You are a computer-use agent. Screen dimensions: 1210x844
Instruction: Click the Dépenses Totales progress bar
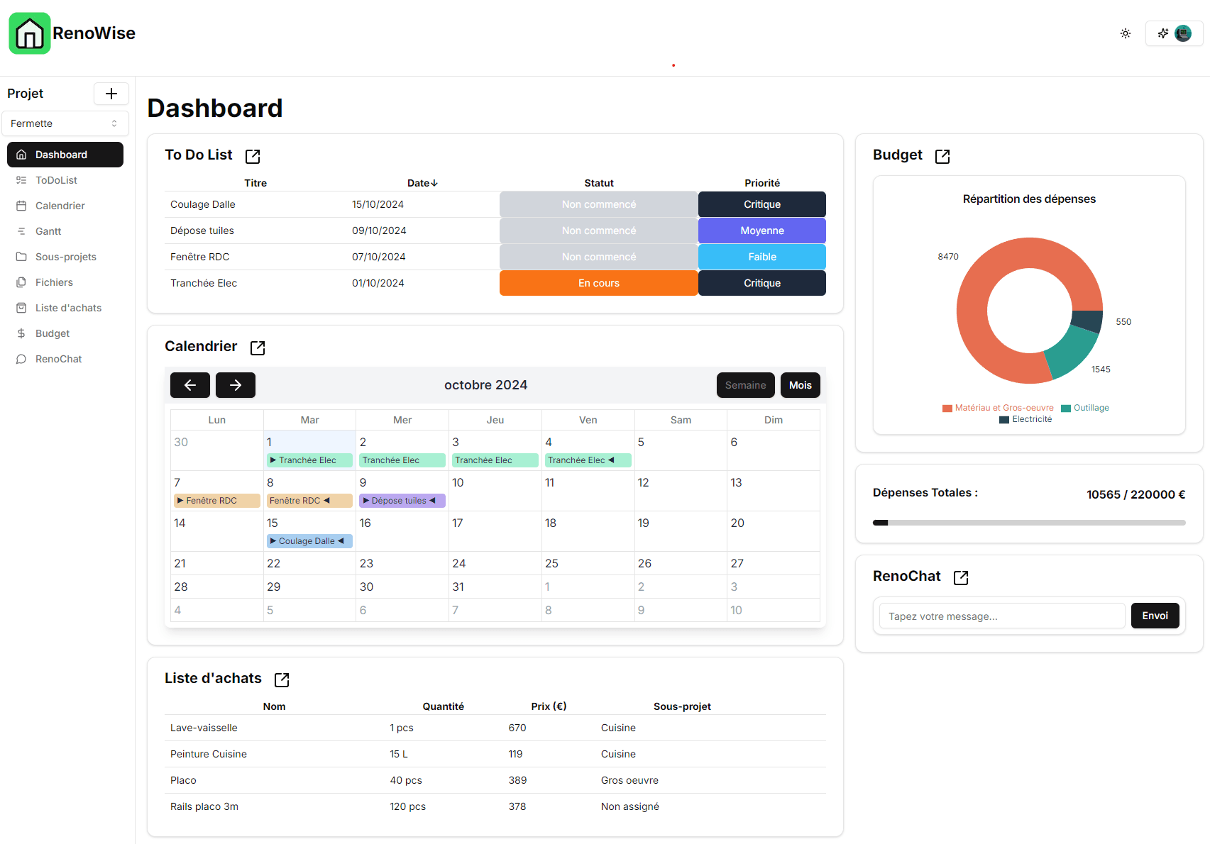[1028, 522]
